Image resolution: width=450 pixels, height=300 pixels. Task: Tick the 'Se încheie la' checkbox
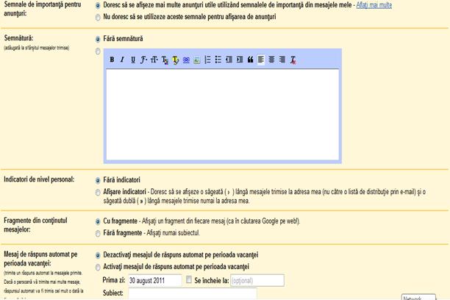[189, 279]
